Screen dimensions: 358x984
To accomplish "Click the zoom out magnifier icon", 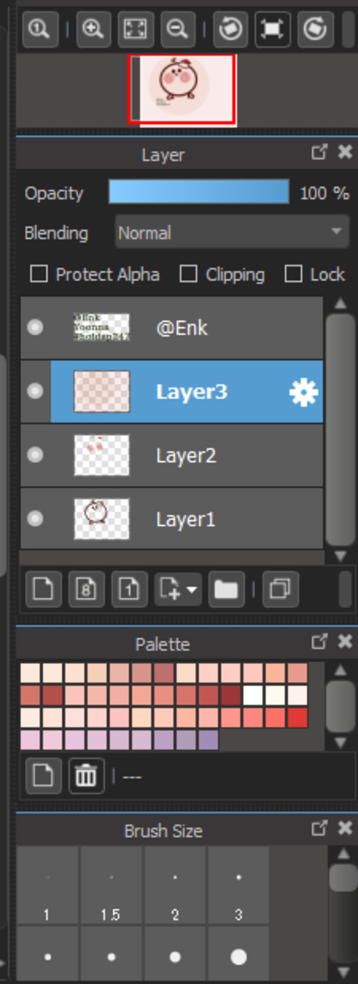I will point(178,29).
